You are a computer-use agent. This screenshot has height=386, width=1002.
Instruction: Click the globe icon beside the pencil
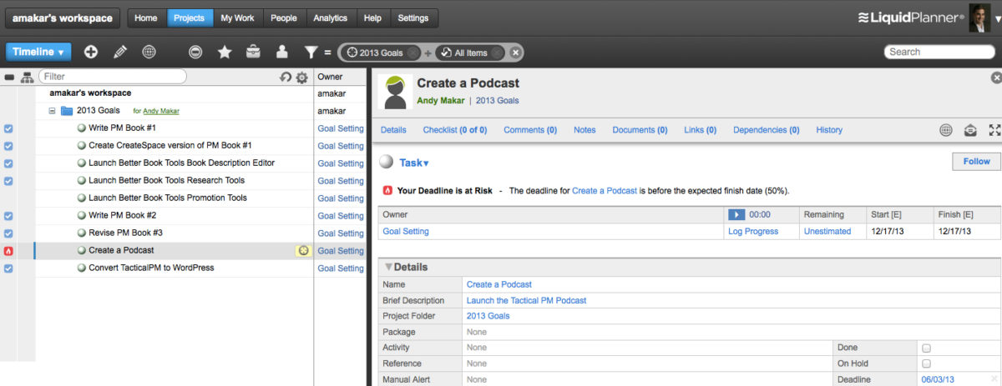pyautogui.click(x=149, y=52)
